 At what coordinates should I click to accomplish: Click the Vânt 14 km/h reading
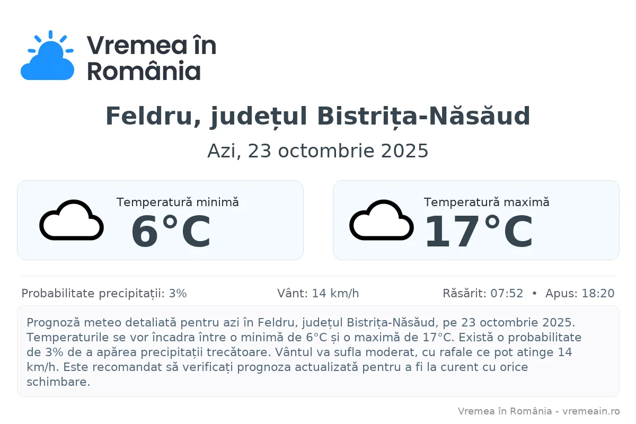(318, 294)
